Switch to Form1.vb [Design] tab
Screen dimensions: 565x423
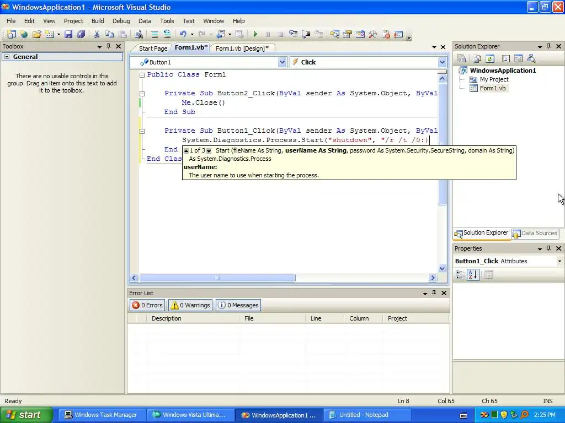(x=242, y=48)
